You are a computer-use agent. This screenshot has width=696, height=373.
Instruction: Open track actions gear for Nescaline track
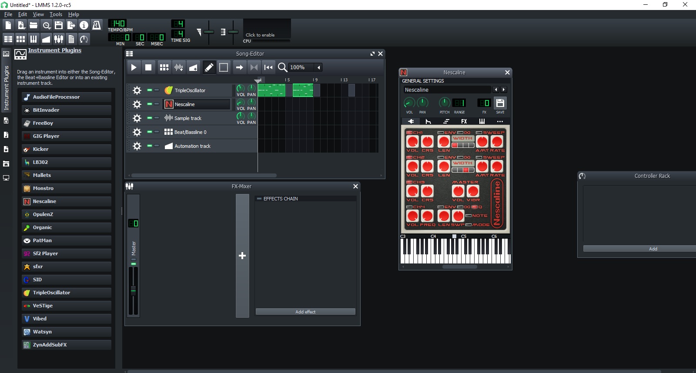tap(137, 104)
